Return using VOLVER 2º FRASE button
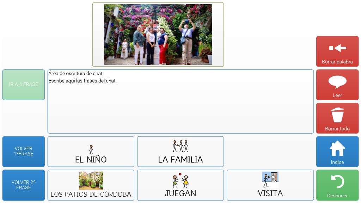361x203 pixels. pyautogui.click(x=24, y=185)
